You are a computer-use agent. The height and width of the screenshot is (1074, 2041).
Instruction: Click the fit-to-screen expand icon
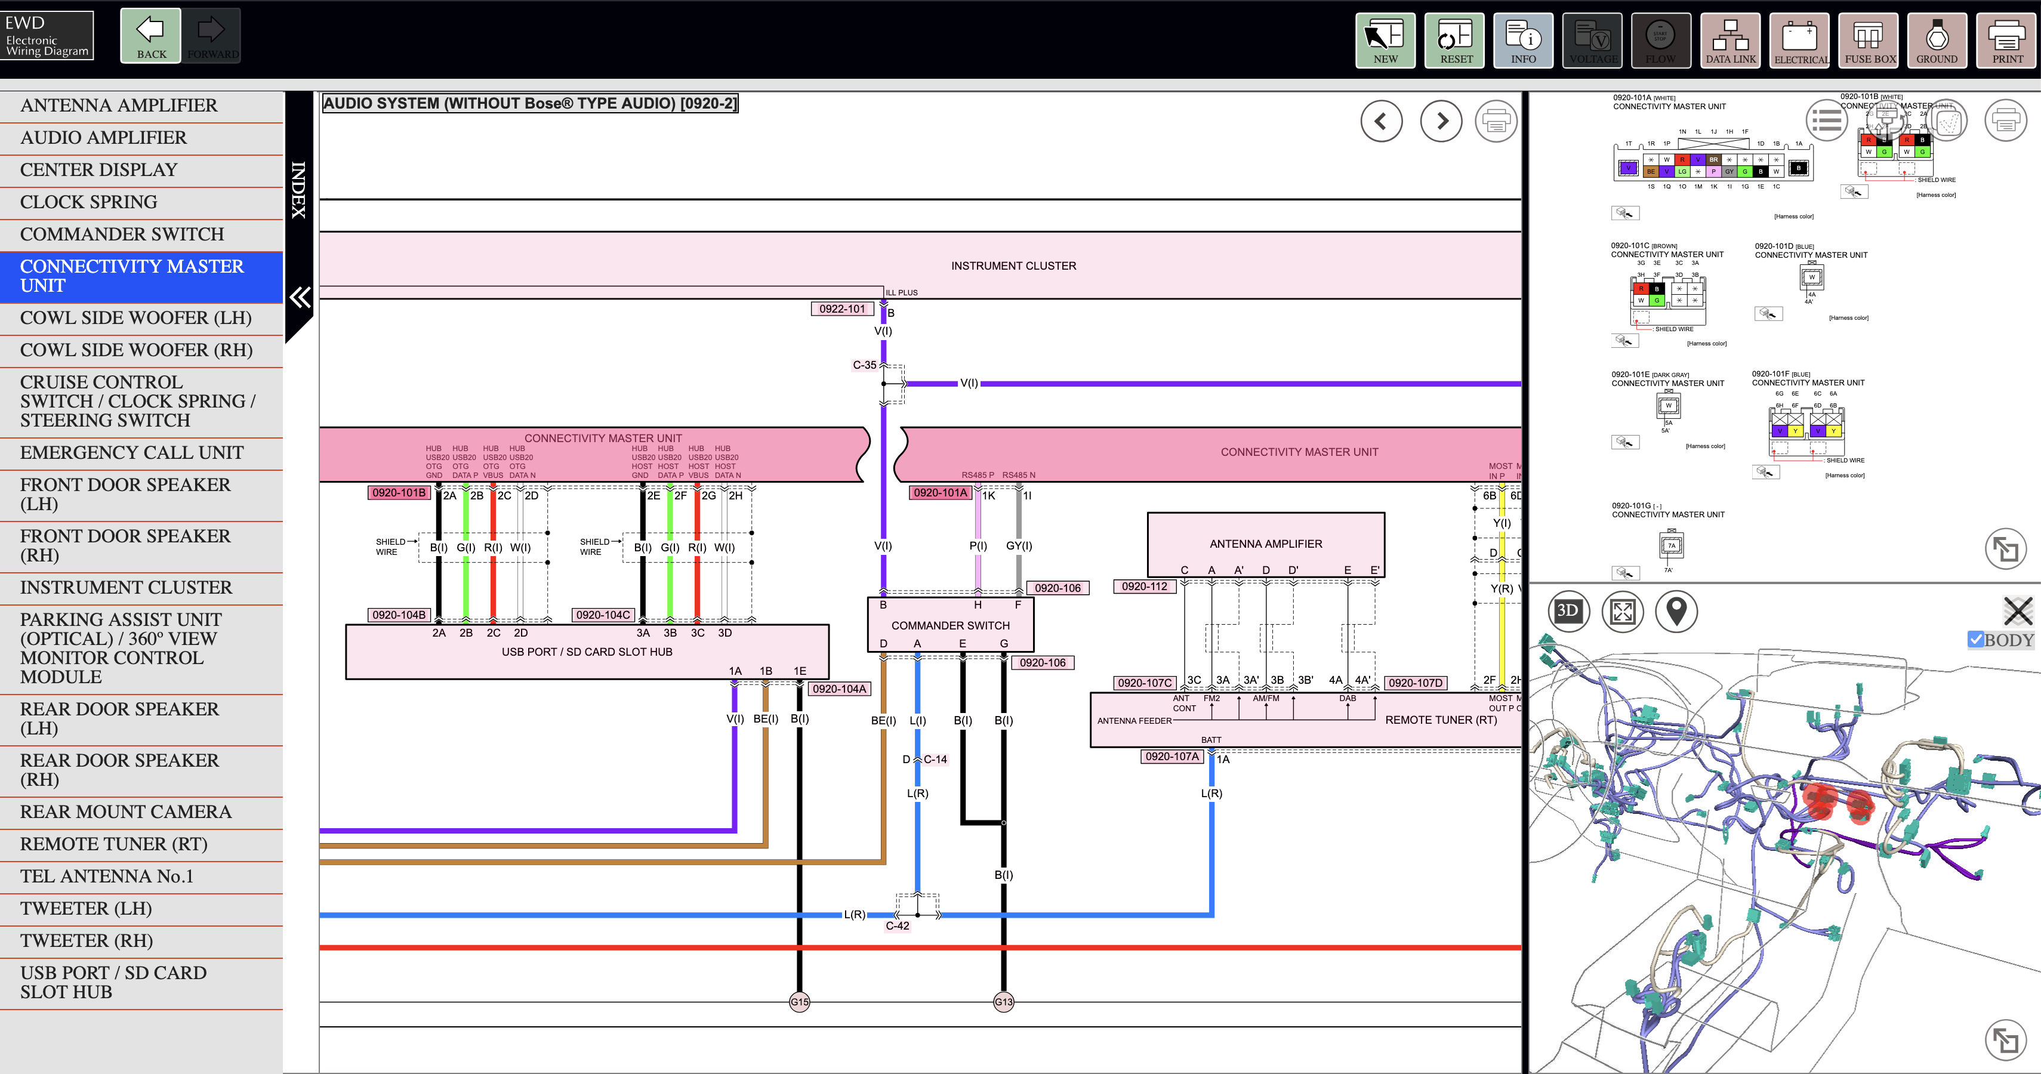[1622, 610]
